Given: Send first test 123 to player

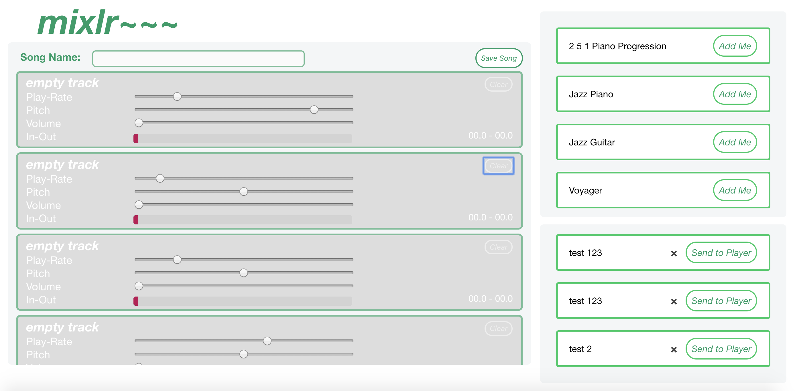Looking at the screenshot, I should tap(721, 252).
